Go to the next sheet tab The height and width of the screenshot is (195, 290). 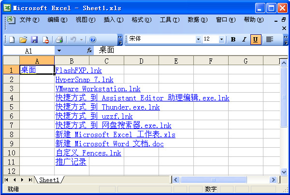point(22,180)
